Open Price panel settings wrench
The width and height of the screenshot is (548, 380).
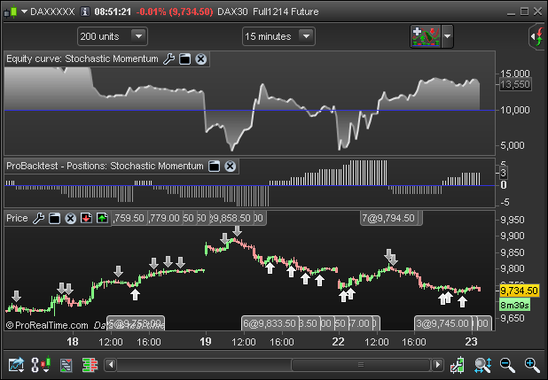pyautogui.click(x=38, y=219)
